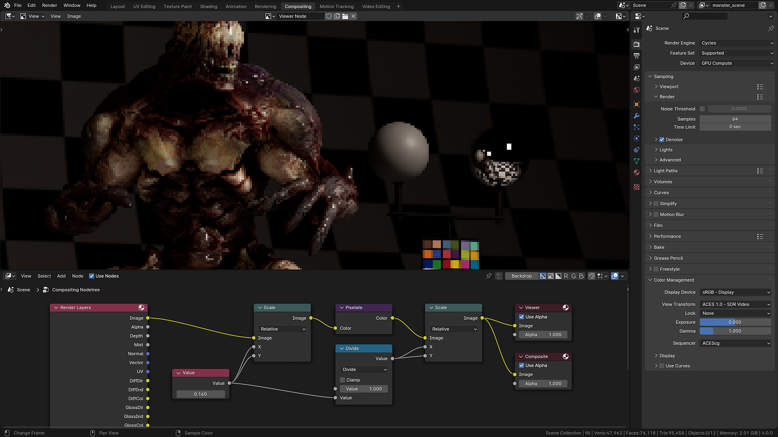
Task: Toggle Use Alpha on Composite node
Action: tap(521, 365)
